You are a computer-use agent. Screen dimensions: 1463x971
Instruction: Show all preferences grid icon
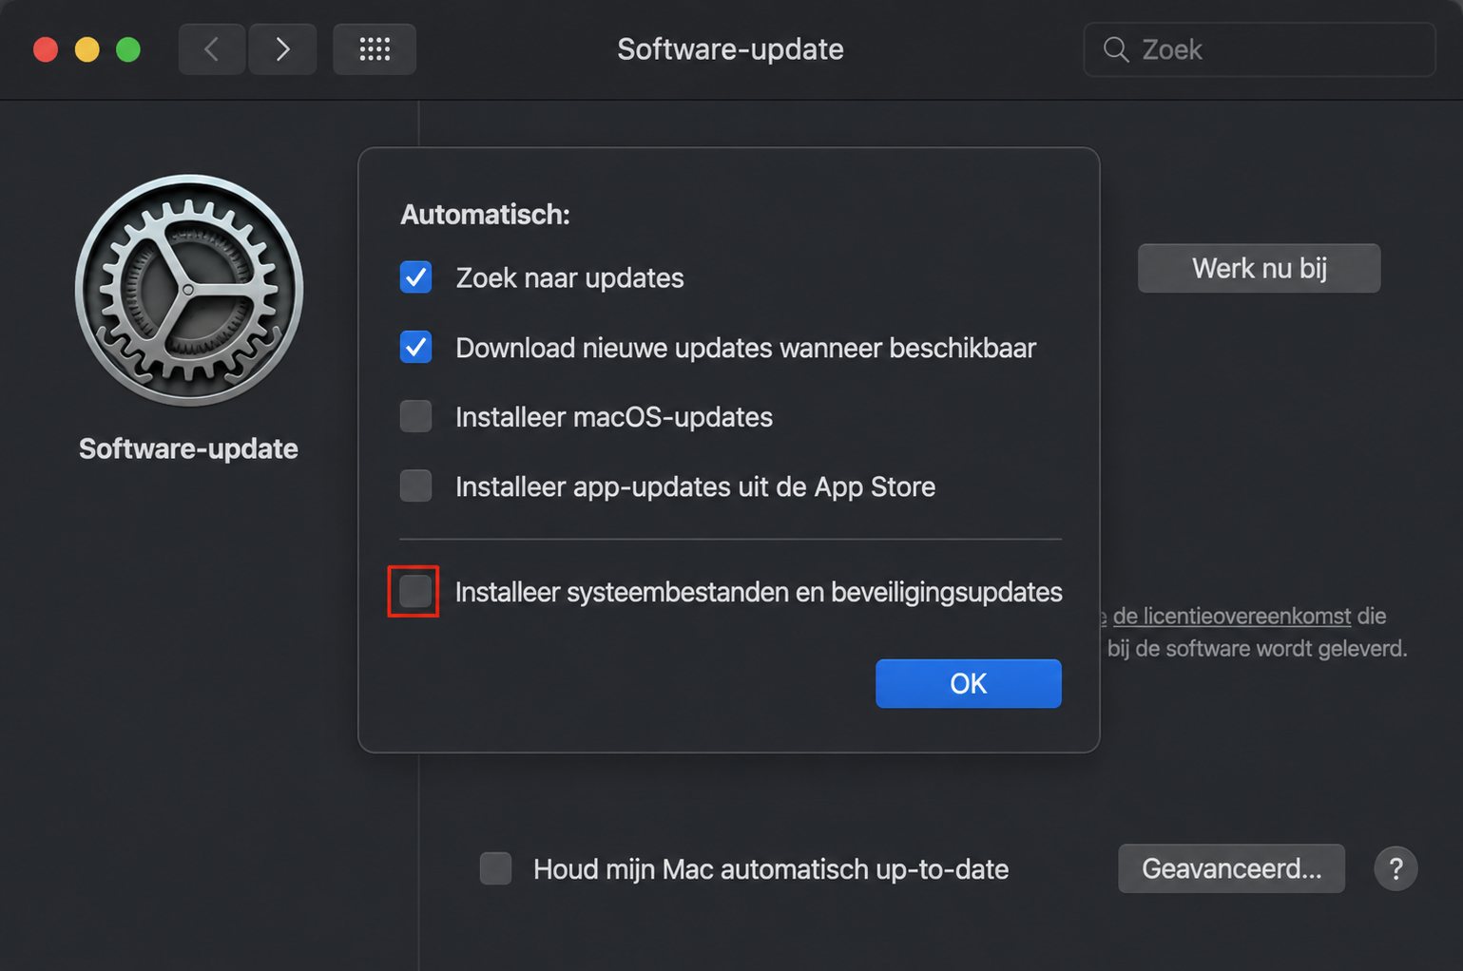(375, 49)
